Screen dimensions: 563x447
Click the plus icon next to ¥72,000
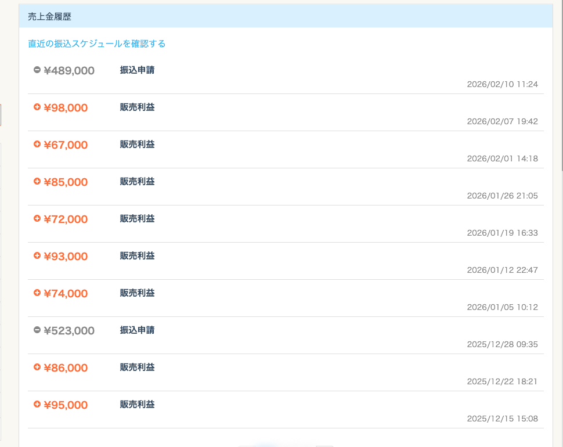[x=37, y=219]
